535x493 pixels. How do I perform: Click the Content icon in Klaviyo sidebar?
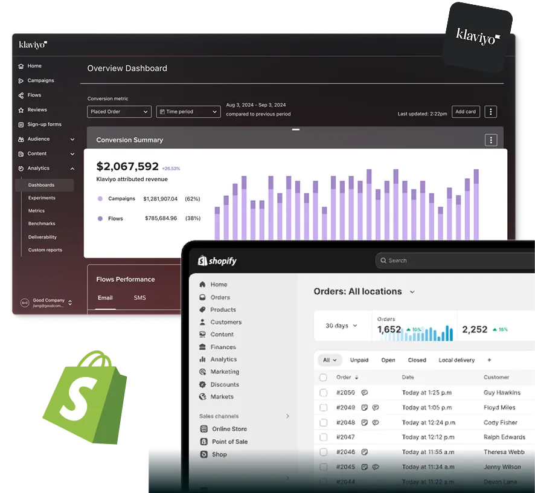pyautogui.click(x=21, y=154)
